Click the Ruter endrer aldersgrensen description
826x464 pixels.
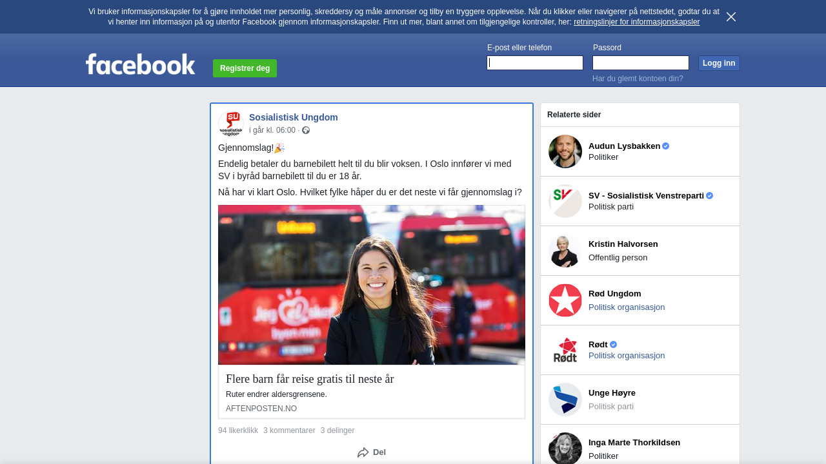pos(276,394)
